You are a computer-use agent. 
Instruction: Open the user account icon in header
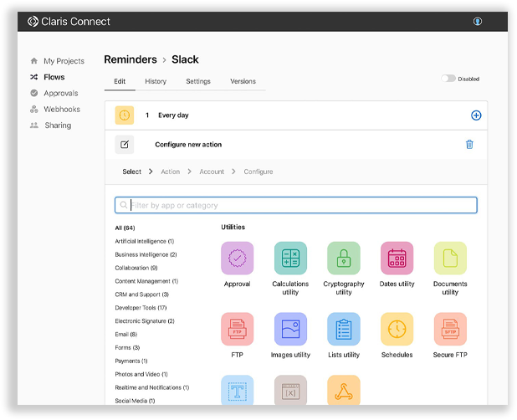pos(478,21)
